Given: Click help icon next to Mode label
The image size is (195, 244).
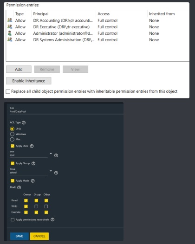Looking at the screenshot, I should point(19,187).
